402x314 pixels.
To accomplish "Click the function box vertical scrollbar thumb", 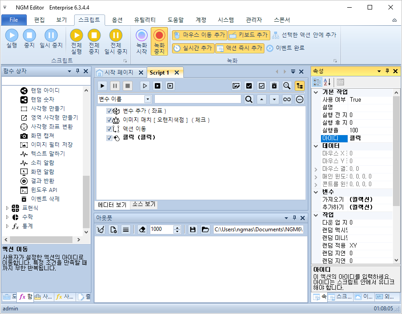I will pos(86,202).
